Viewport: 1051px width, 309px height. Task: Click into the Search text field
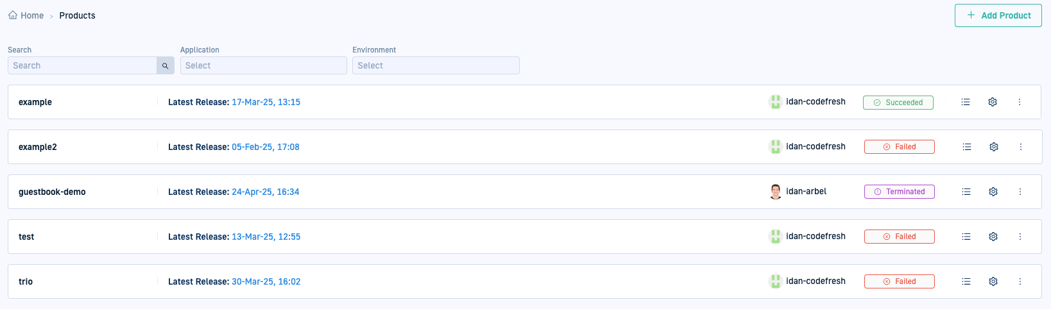click(82, 65)
